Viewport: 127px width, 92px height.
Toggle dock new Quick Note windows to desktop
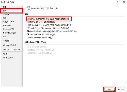28,25
